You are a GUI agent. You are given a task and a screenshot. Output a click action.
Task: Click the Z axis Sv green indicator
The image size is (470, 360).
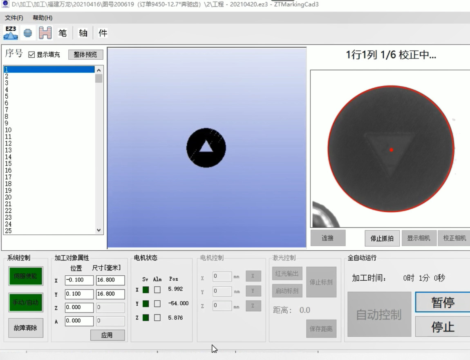pyautogui.click(x=145, y=318)
